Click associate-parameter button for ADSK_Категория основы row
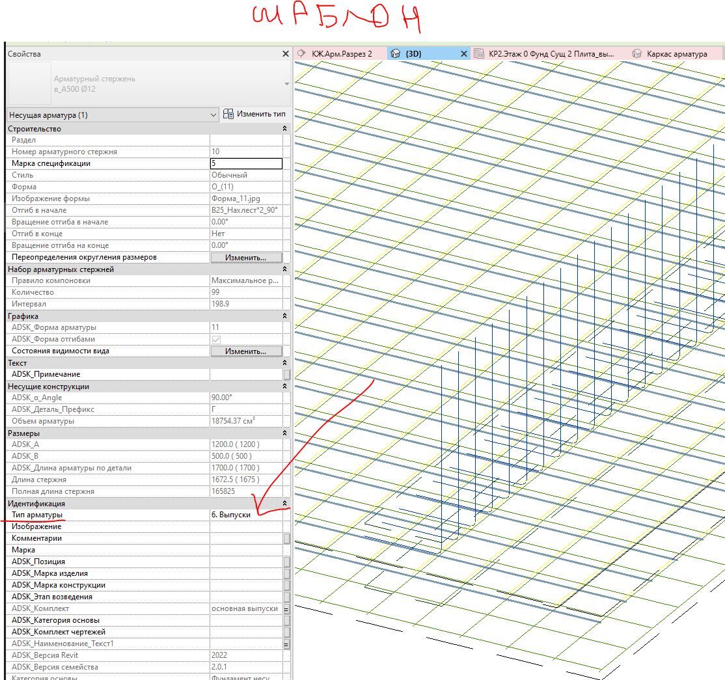 (x=286, y=620)
